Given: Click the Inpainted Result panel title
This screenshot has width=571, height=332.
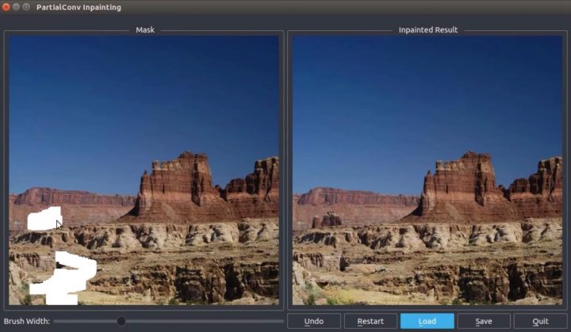Looking at the screenshot, I should point(427,30).
